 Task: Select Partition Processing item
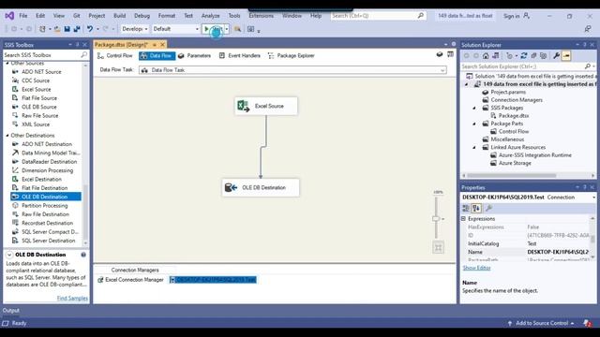pyautogui.click(x=44, y=206)
